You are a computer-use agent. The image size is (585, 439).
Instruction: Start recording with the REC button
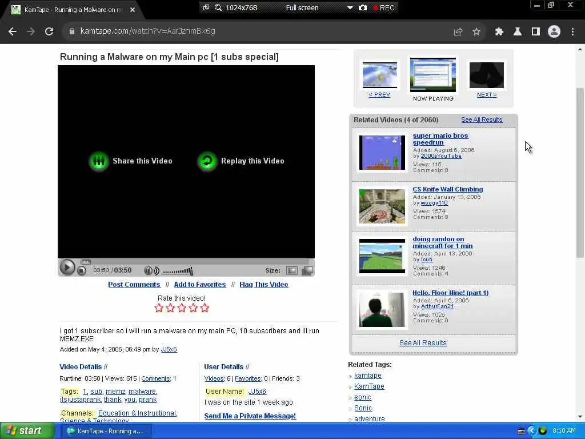click(384, 7)
